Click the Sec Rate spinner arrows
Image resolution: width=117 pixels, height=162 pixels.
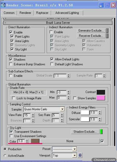point(62,115)
